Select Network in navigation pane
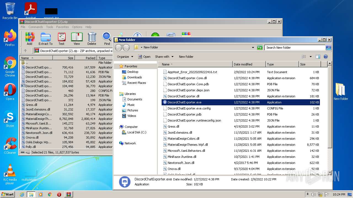Screen dimensions: 353x198 pyautogui.click(x=130, y=143)
